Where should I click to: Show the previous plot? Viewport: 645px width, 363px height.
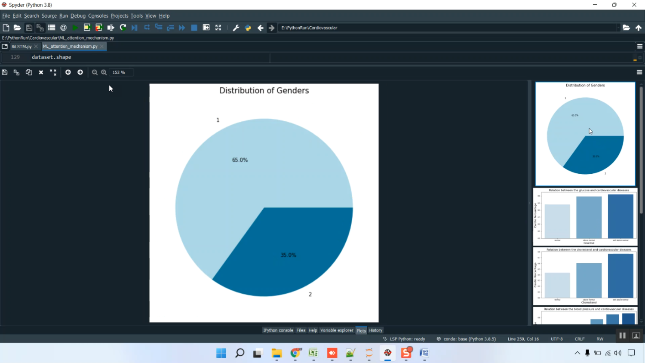68,72
